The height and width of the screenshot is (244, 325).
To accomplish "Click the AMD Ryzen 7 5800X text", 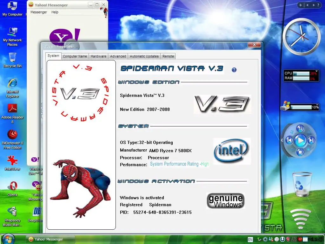I will [x=170, y=151].
